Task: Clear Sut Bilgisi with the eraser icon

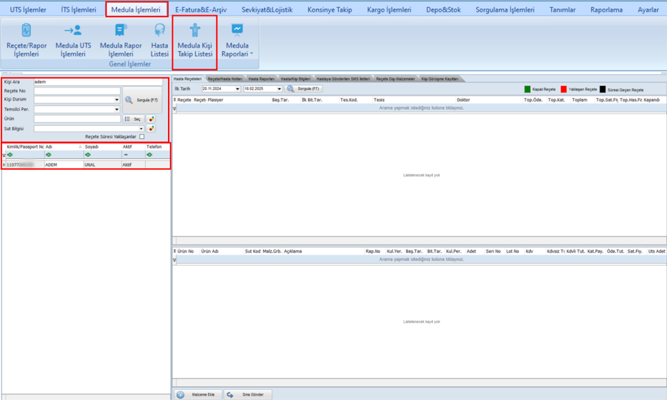Action: pyautogui.click(x=151, y=129)
